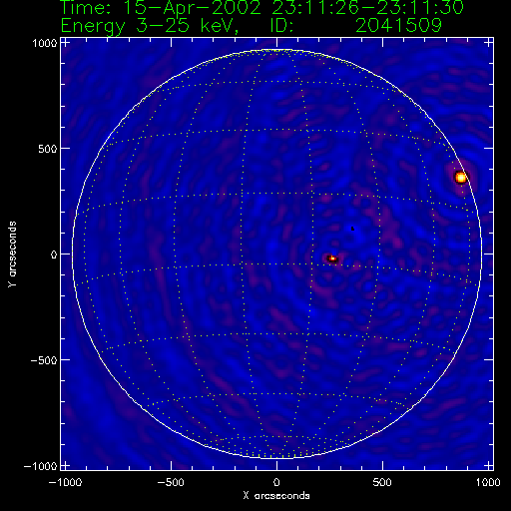Click the Y arcseconds axis title
The height and width of the screenshot is (511, 511).
pos(12,254)
